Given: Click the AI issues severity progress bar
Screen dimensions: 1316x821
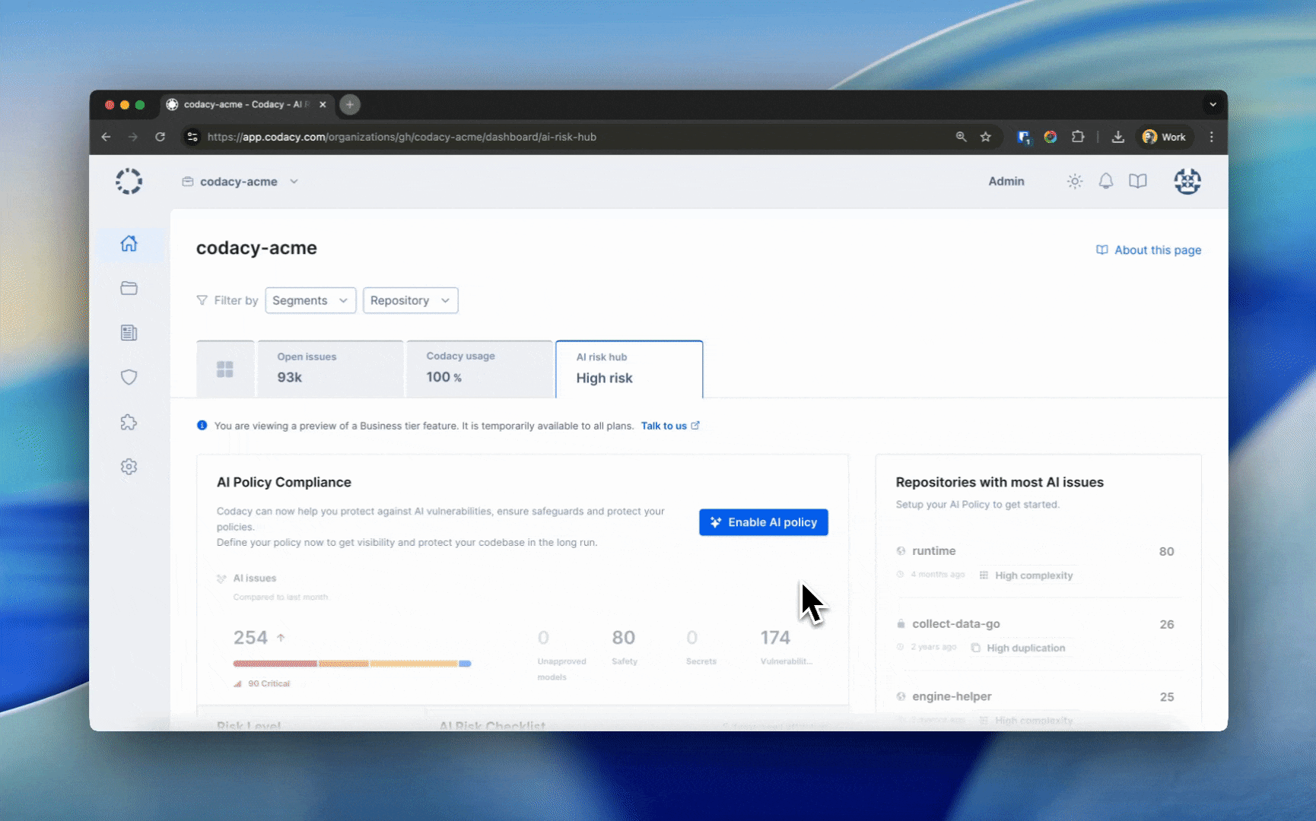Looking at the screenshot, I should 351,664.
